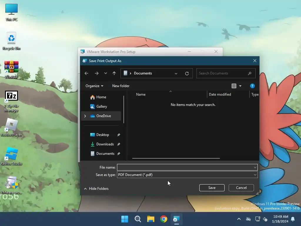Change the view layout icon

tap(234, 86)
